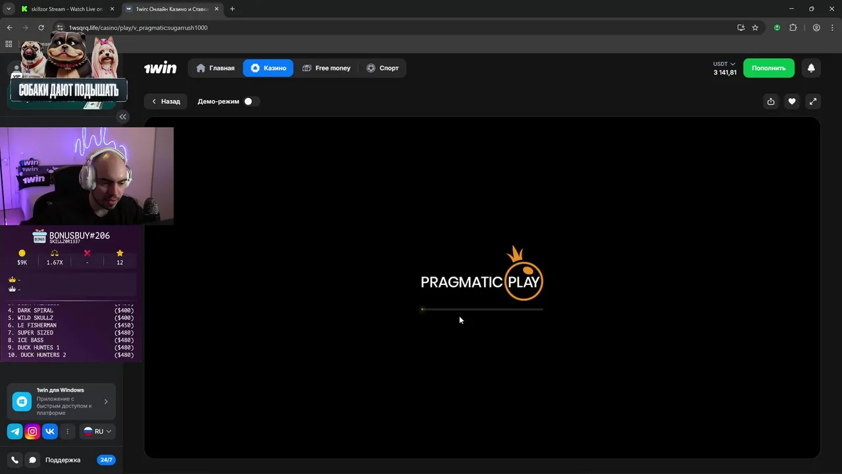Click the Windows app icon in sidebar
The image size is (842, 474).
click(22, 402)
